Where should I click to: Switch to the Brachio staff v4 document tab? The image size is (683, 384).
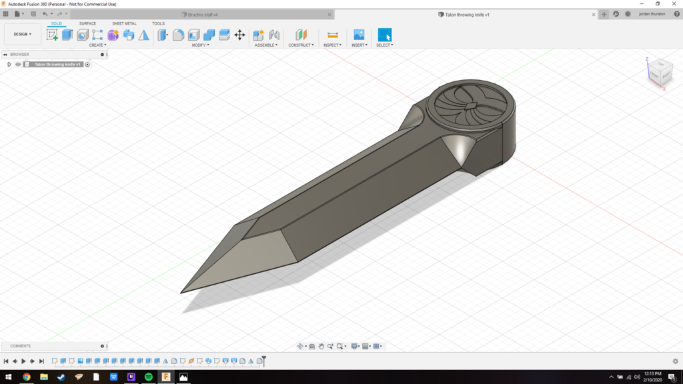pos(202,15)
